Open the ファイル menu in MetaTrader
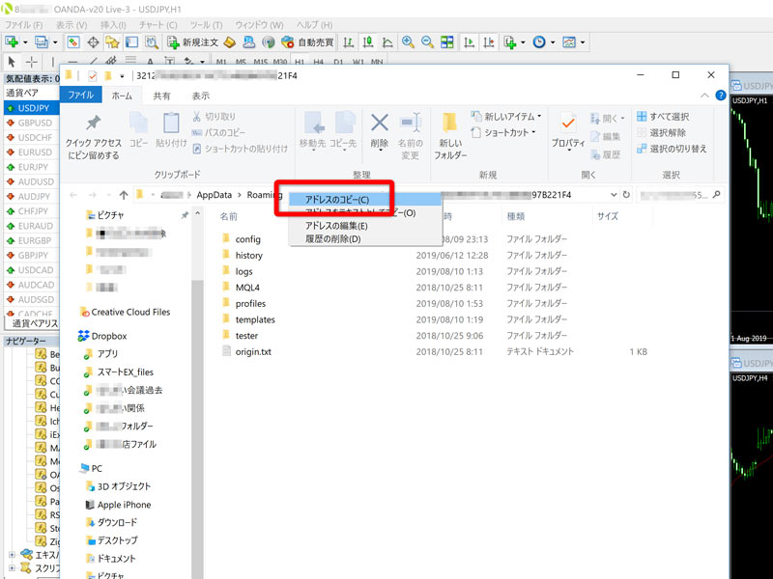The image size is (773, 579). pyautogui.click(x=23, y=25)
